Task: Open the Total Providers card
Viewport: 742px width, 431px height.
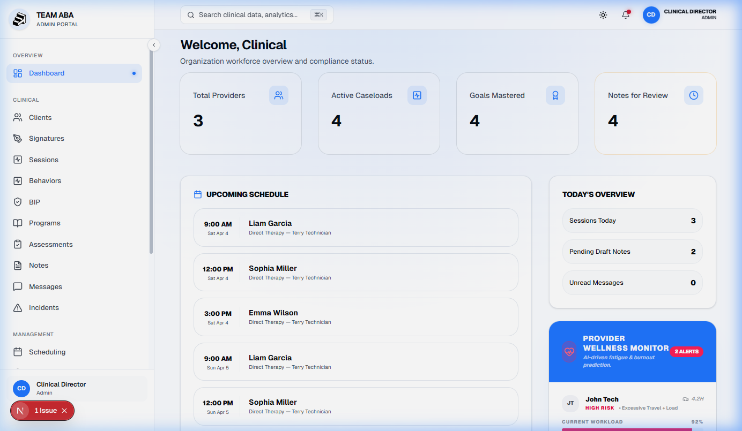Action: click(241, 114)
